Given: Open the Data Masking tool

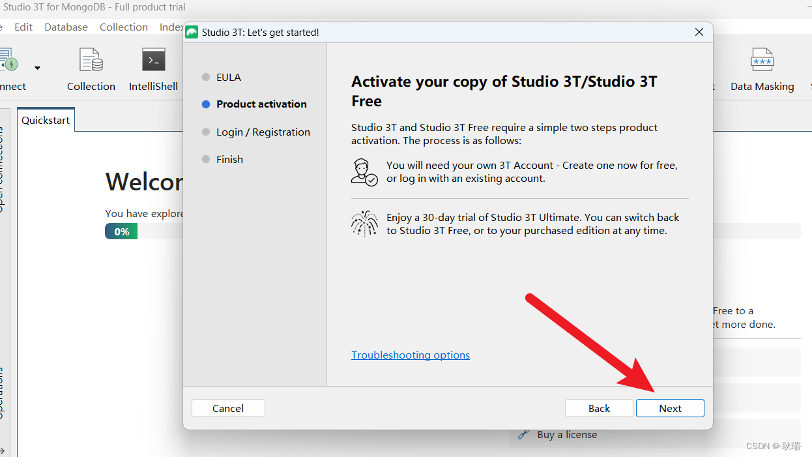Looking at the screenshot, I should (762, 69).
